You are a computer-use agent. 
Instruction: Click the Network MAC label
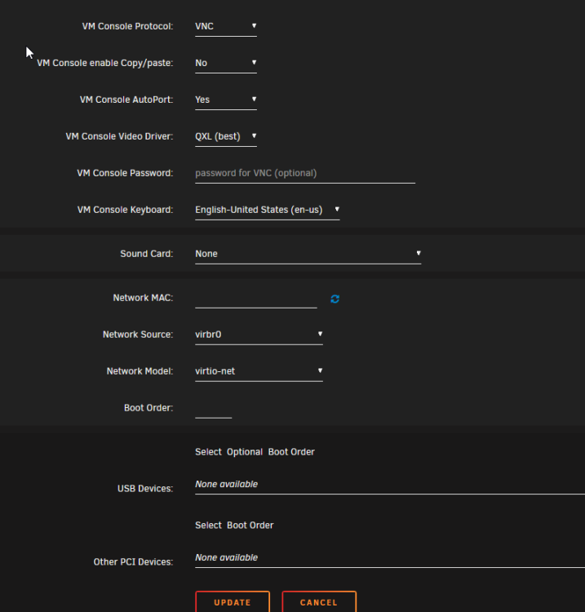tap(144, 298)
